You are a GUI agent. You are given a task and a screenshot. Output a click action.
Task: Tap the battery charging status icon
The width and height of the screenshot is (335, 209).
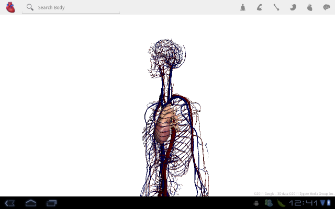(329, 203)
